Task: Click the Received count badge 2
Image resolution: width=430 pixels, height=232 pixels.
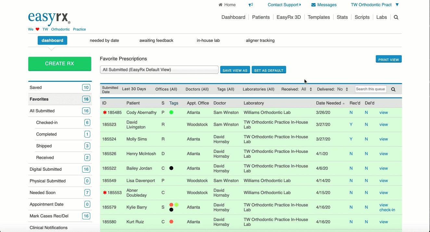Action: (87, 157)
